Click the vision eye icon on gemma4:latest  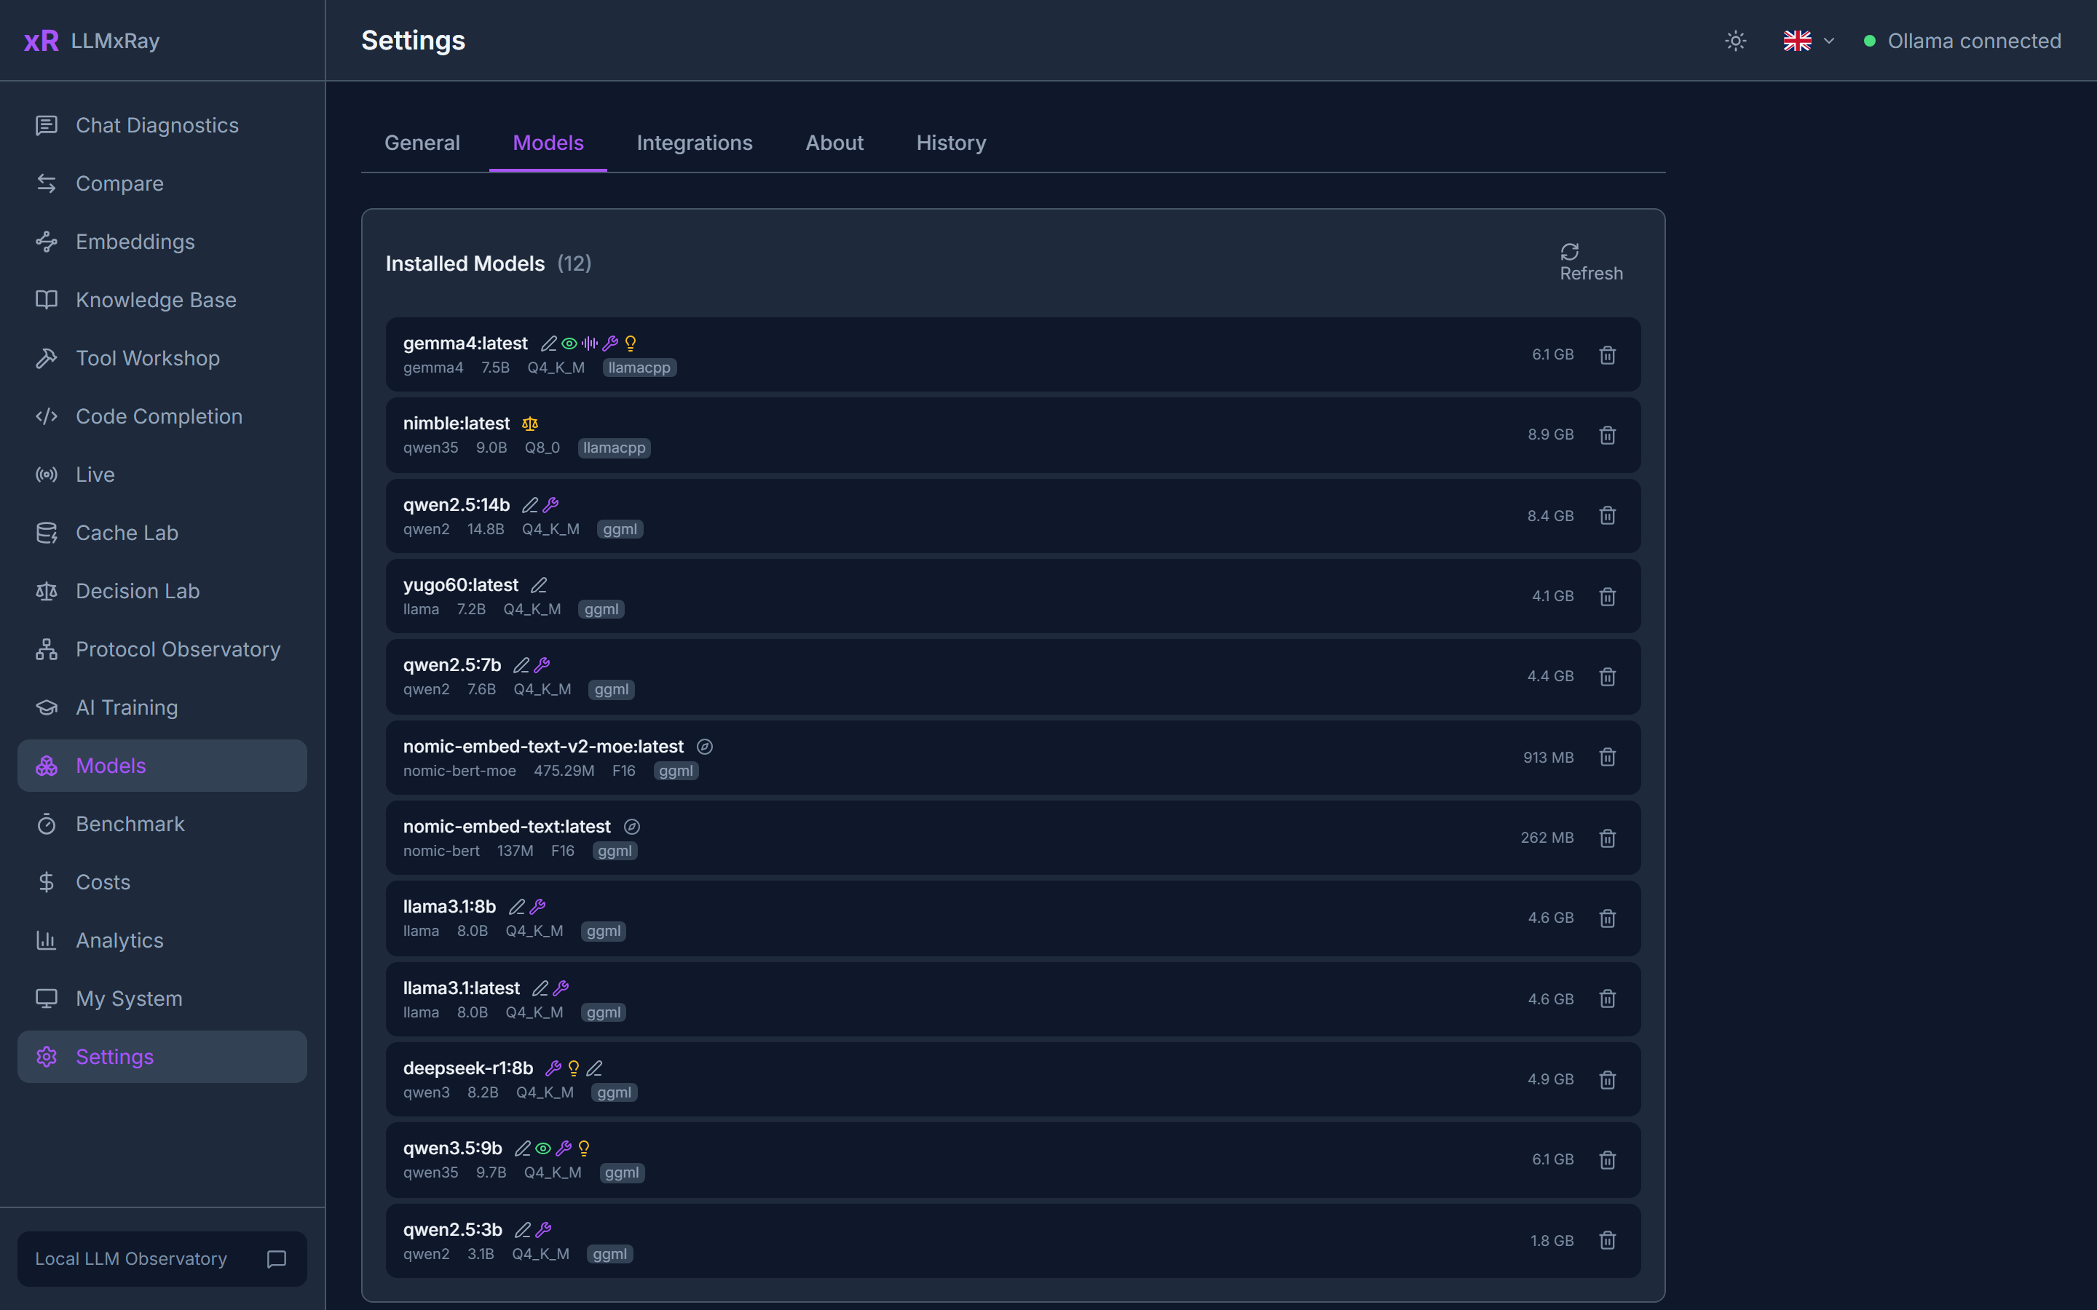click(x=569, y=344)
